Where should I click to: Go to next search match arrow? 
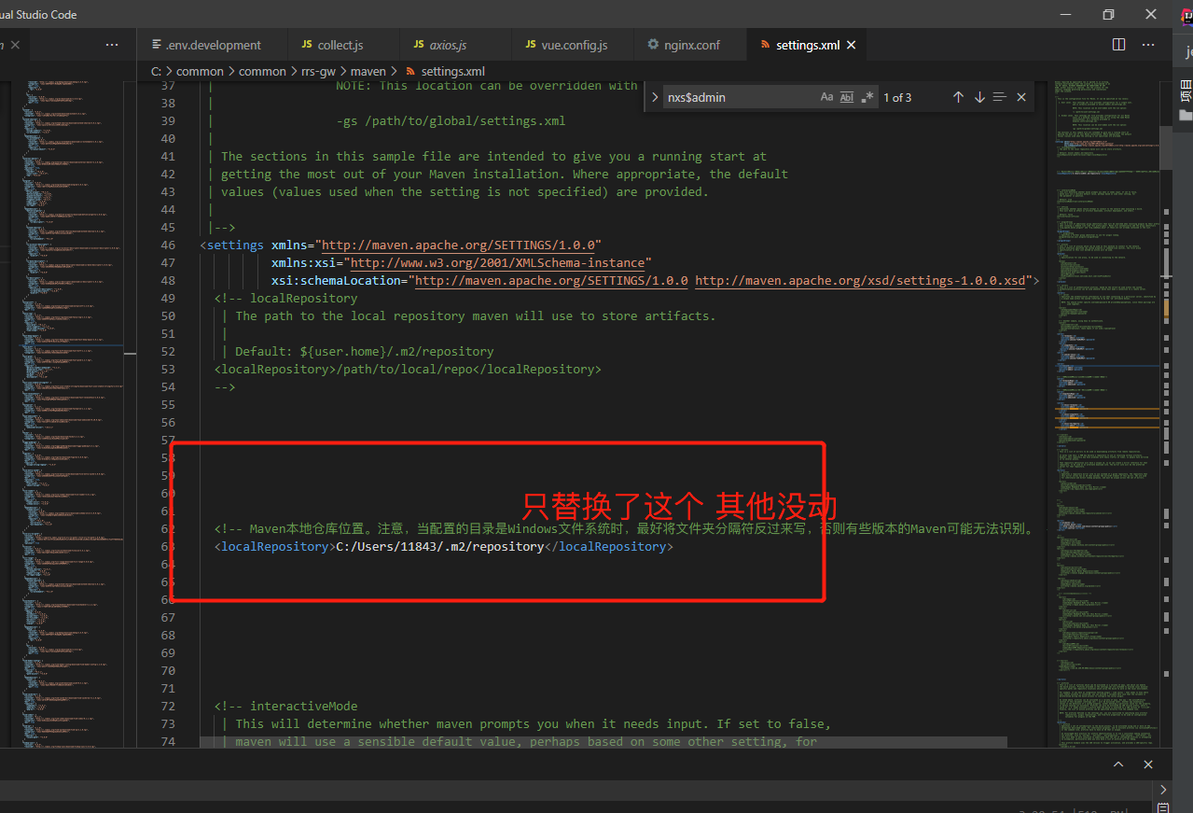(979, 97)
